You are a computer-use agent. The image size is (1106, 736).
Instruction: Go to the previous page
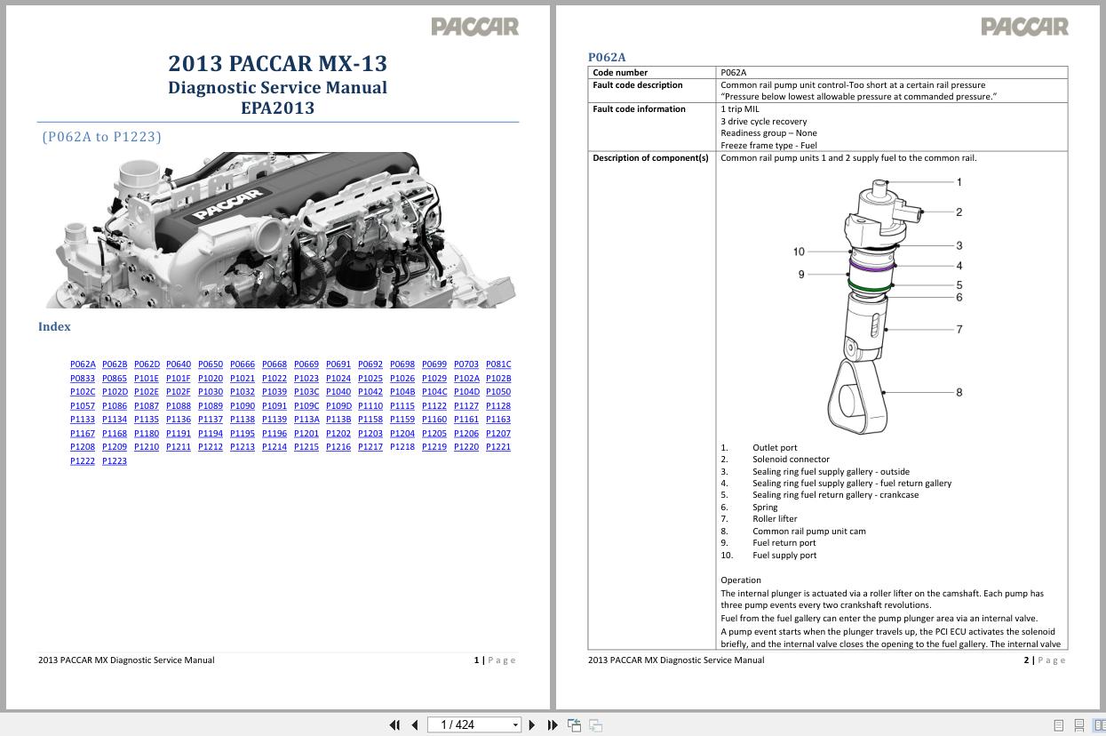415,724
